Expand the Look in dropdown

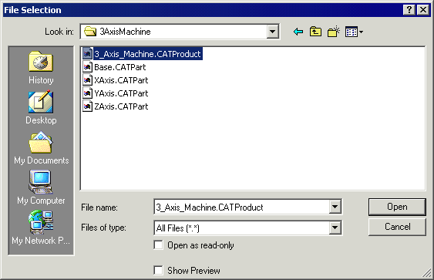tap(272, 32)
